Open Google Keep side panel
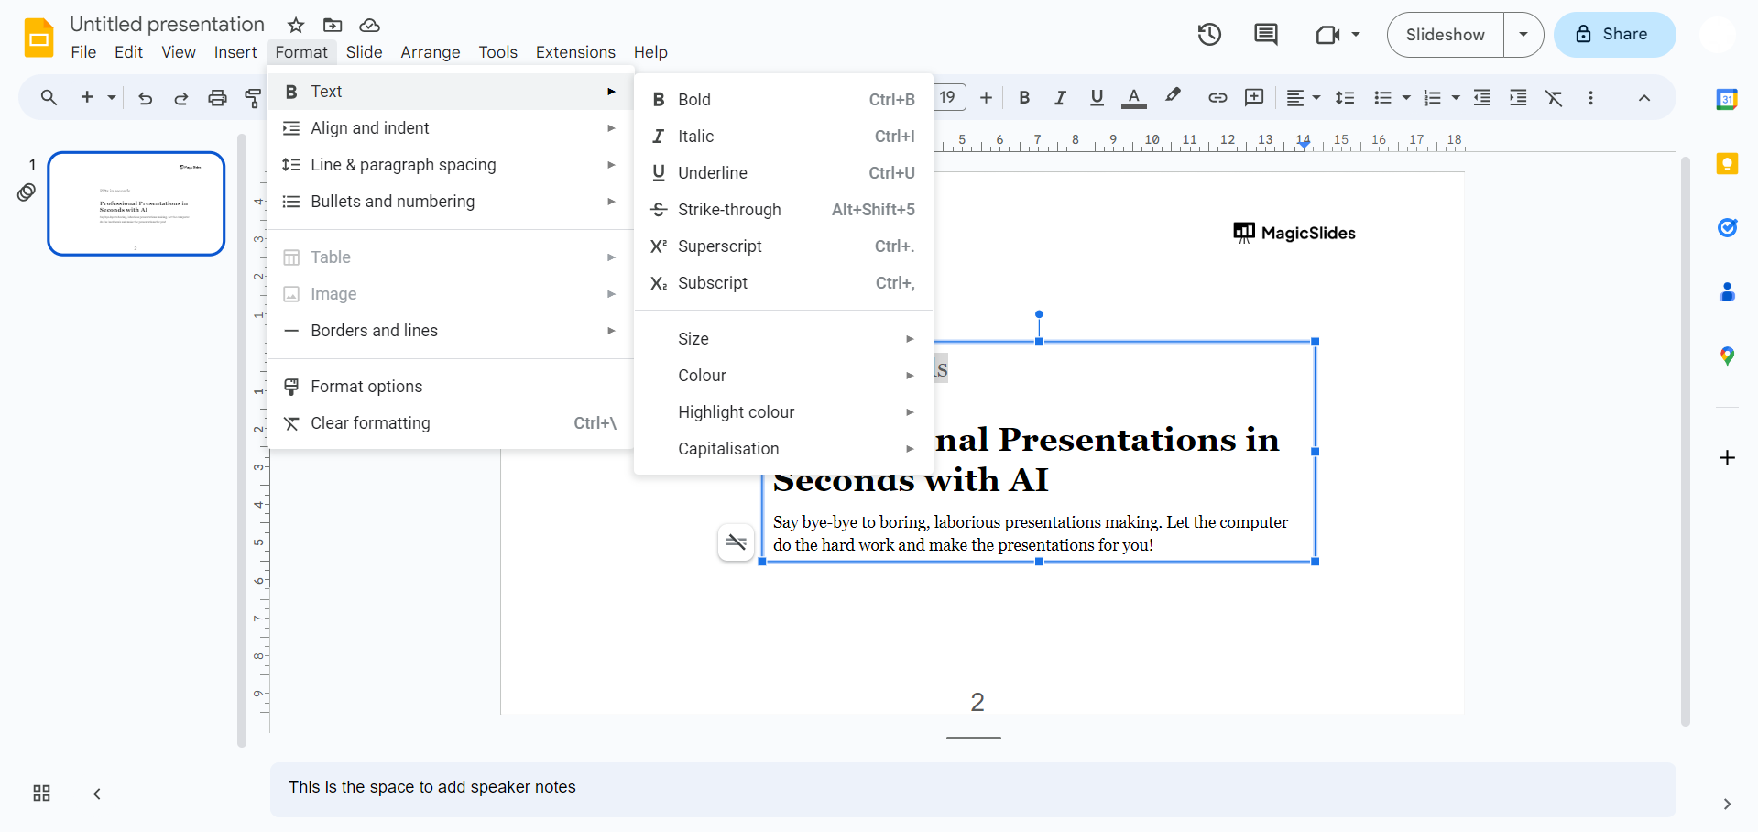This screenshot has width=1758, height=832. [1727, 164]
